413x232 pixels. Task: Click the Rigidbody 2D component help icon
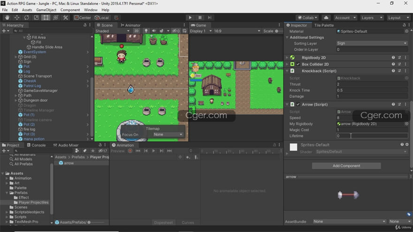coord(393,57)
